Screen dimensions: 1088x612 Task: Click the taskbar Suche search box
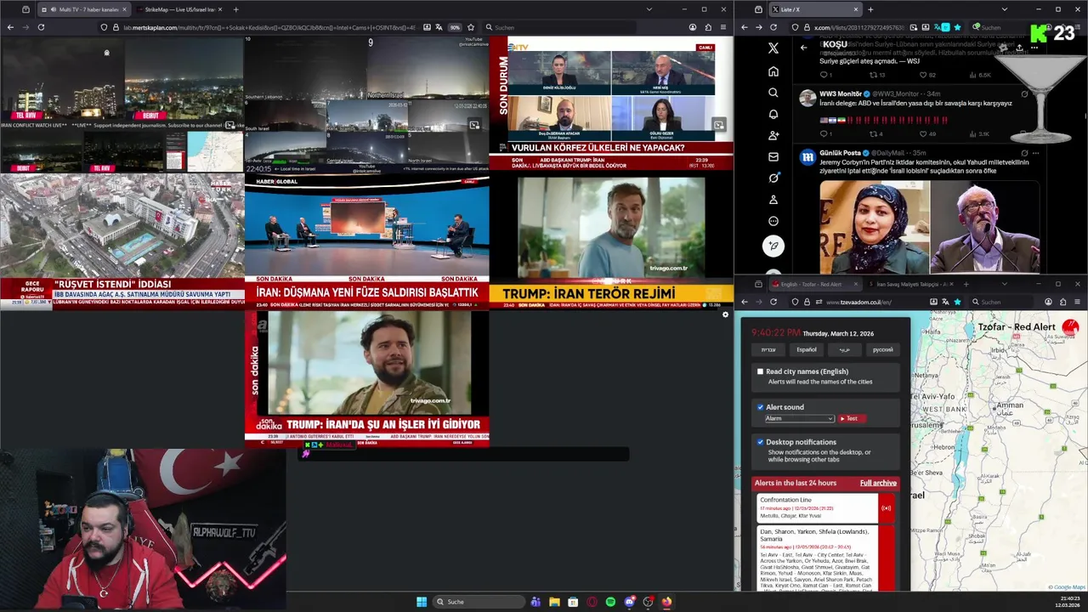click(x=478, y=602)
